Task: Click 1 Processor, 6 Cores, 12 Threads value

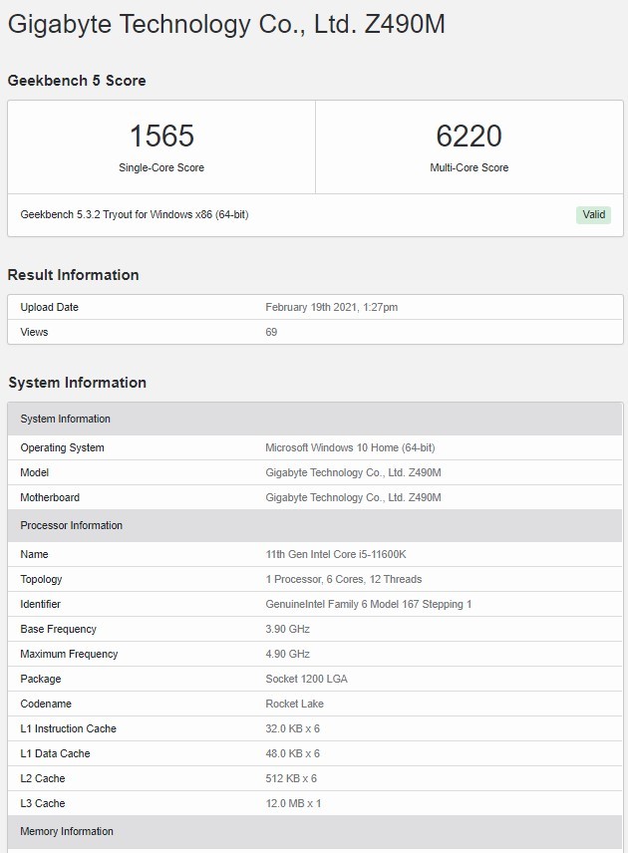Action: 343,579
